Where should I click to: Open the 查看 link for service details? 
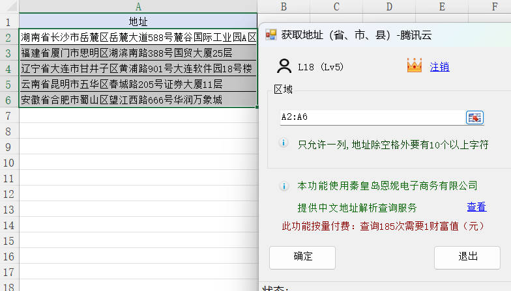pos(476,207)
